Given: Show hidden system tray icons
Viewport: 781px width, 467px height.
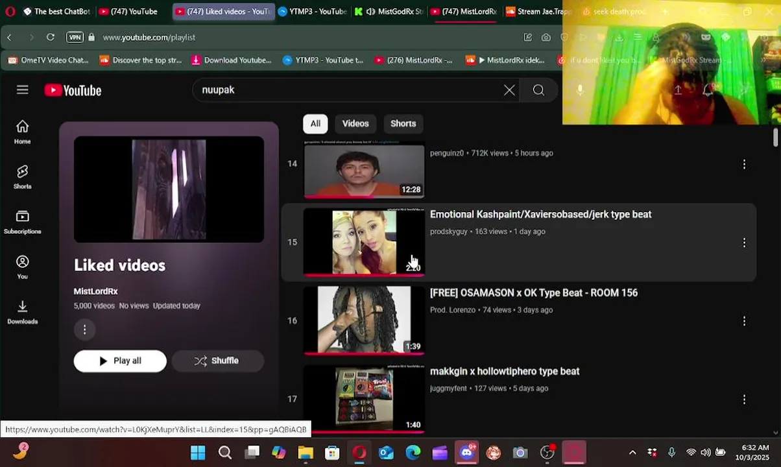Looking at the screenshot, I should pos(632,453).
